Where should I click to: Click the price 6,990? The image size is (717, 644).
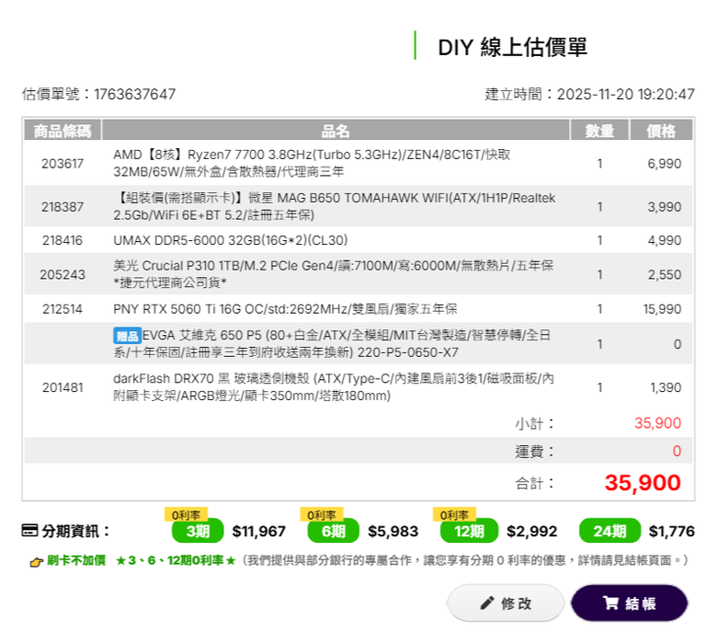click(664, 164)
